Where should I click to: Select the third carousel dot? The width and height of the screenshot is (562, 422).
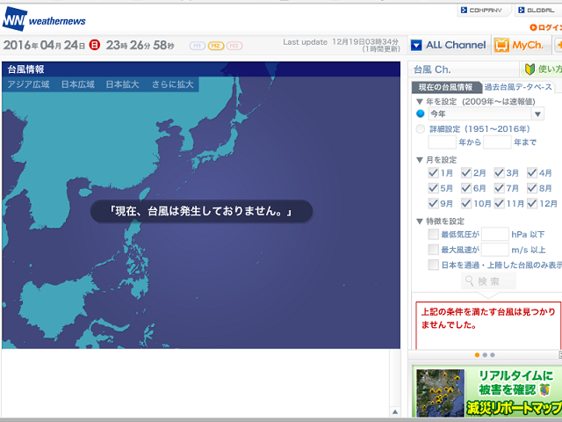tap(493, 355)
